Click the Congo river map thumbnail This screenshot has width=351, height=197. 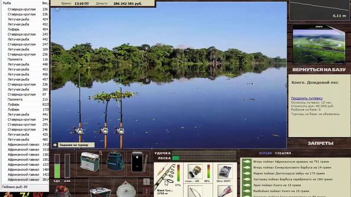[x=319, y=45]
